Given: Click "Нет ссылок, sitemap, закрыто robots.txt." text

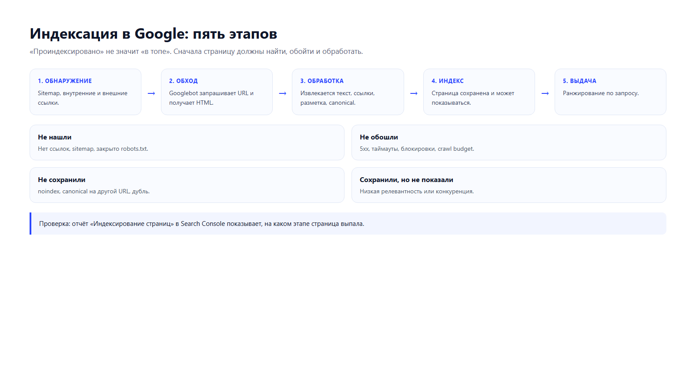Looking at the screenshot, I should [x=93, y=149].
